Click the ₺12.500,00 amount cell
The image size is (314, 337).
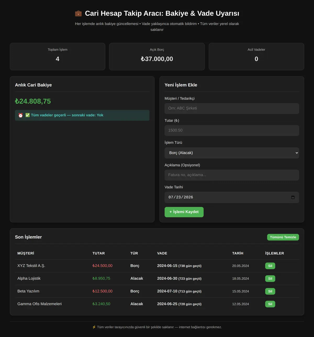102,291
